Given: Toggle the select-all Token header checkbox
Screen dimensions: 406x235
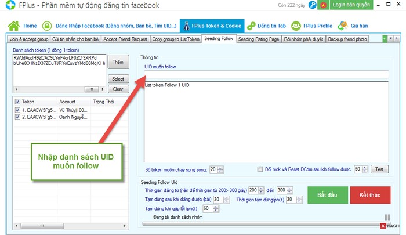Looking at the screenshot, I should [17, 102].
